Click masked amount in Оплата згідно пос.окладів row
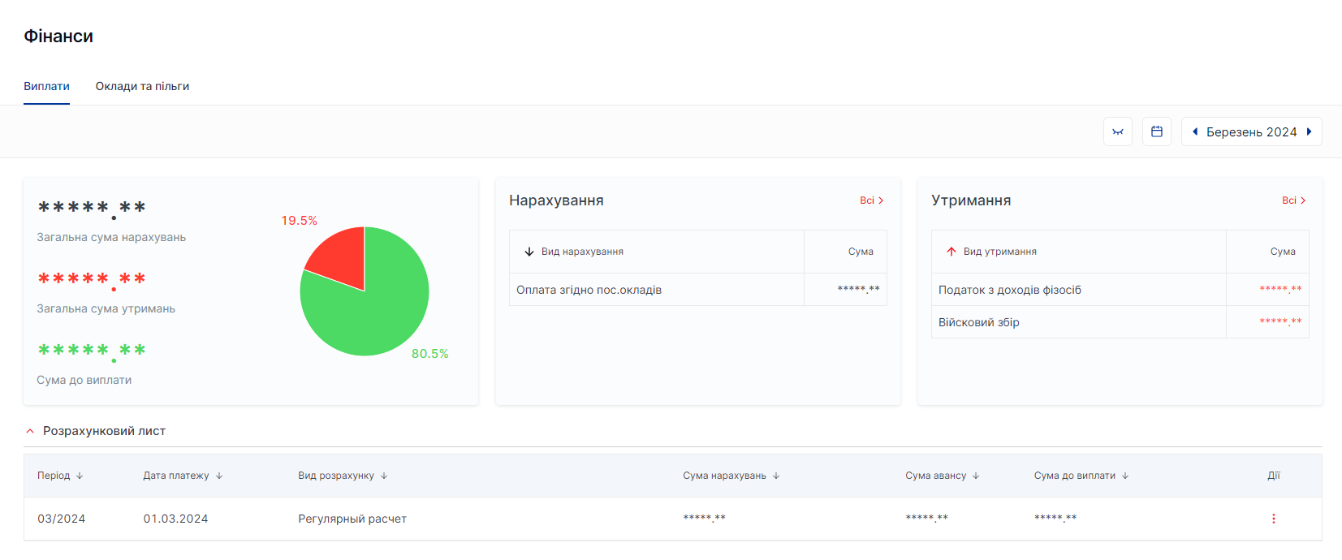 click(858, 290)
